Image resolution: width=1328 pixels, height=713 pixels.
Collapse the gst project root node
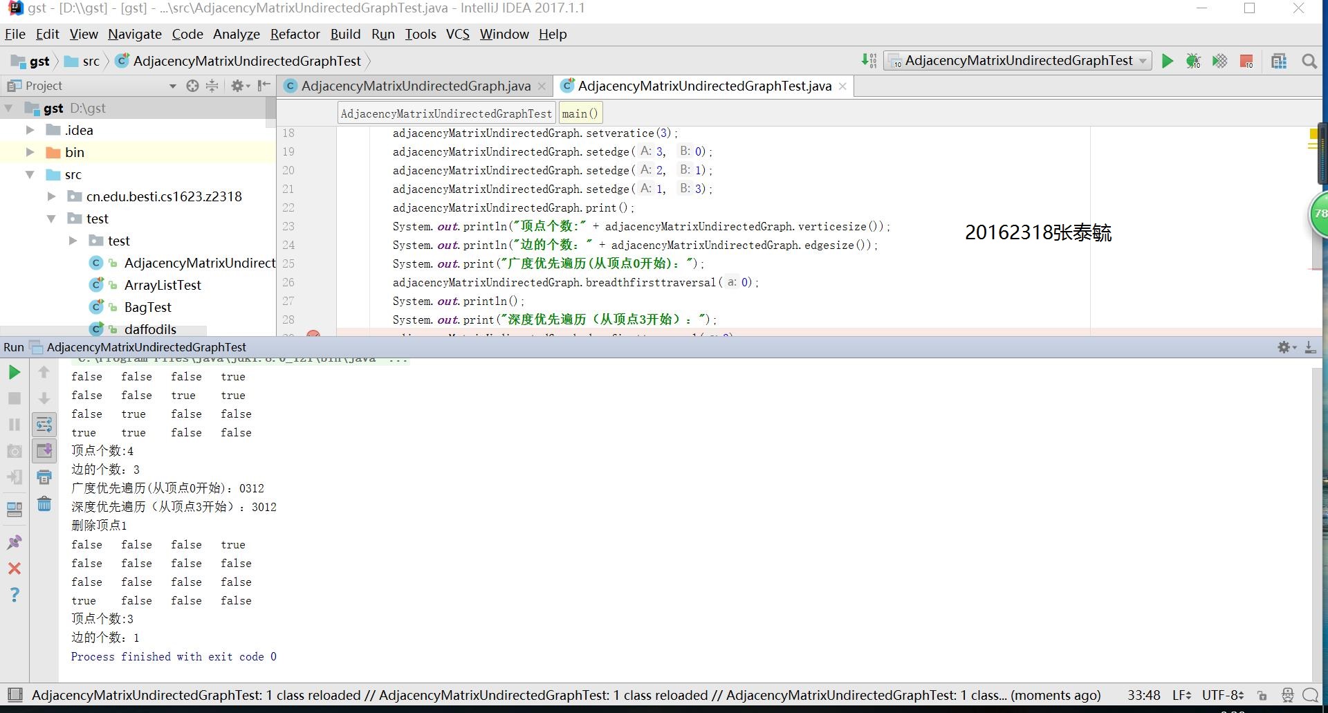click(x=8, y=108)
